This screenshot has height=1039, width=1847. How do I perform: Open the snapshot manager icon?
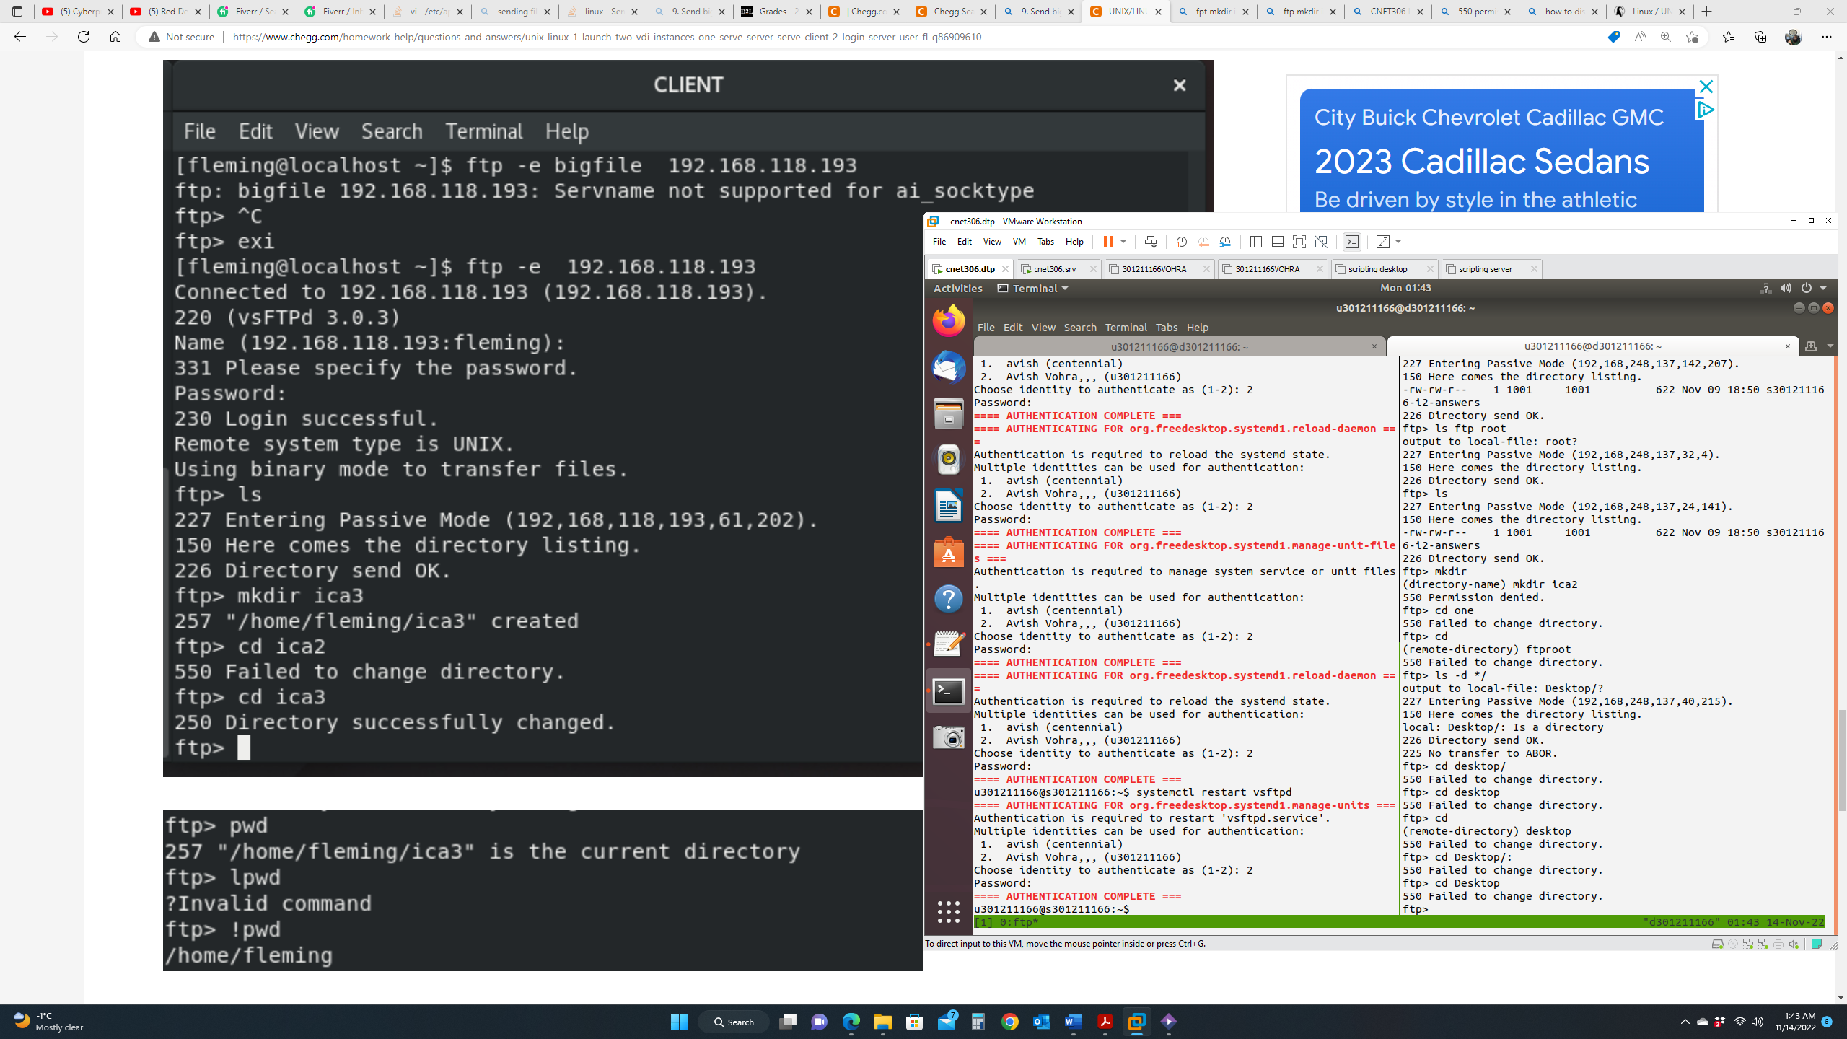1225,242
